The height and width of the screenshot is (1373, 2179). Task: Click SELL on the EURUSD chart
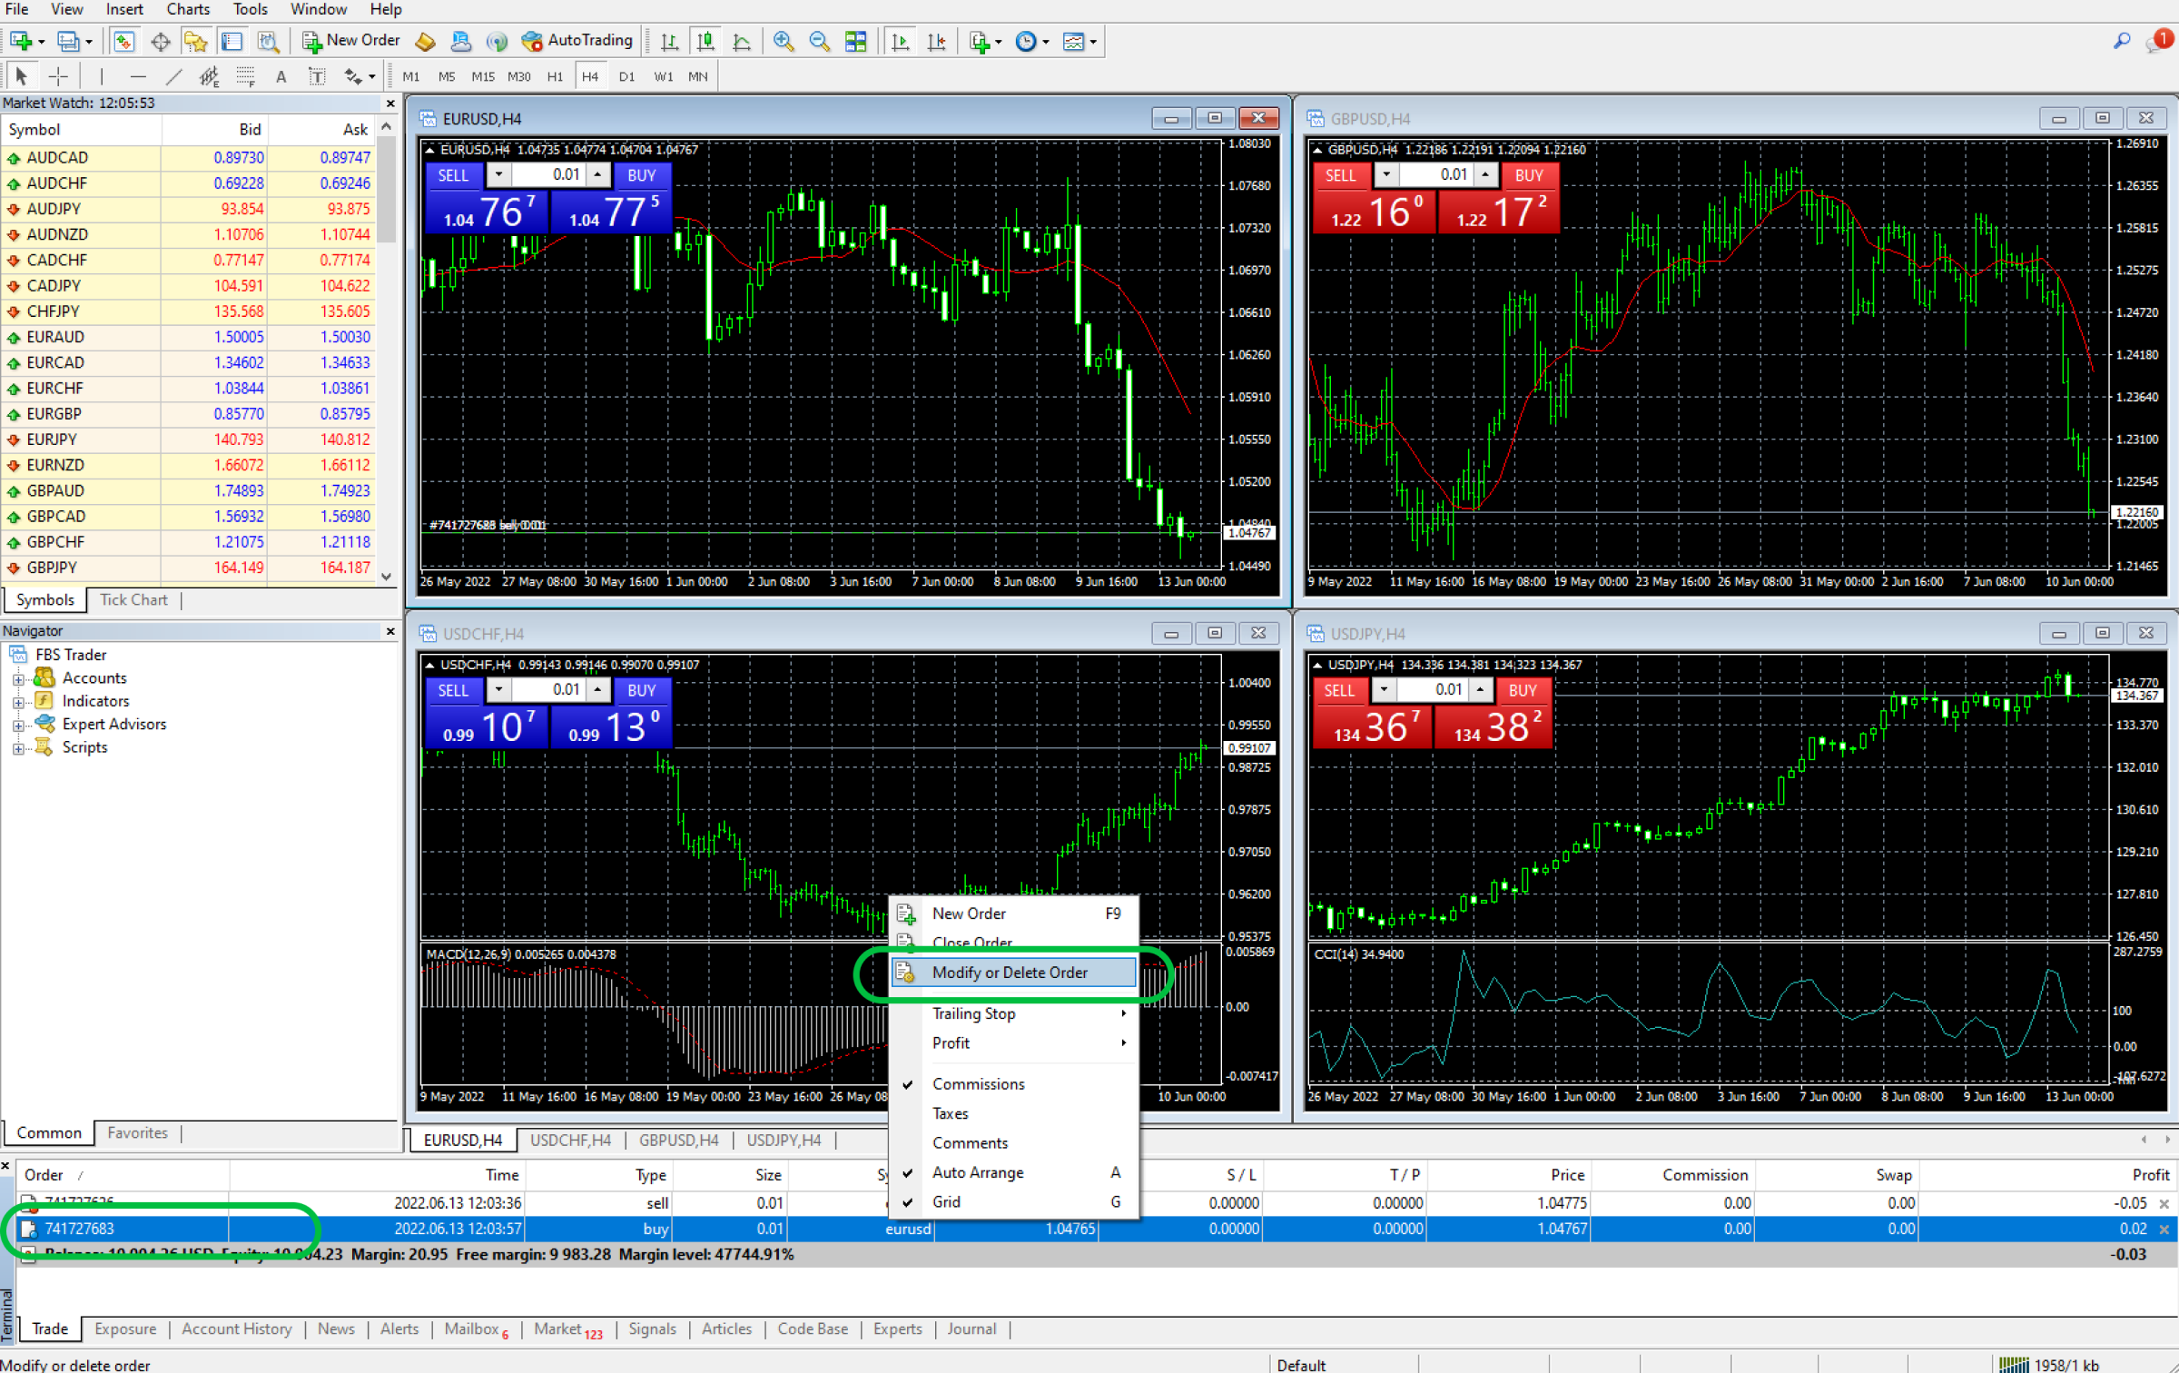pyautogui.click(x=453, y=175)
